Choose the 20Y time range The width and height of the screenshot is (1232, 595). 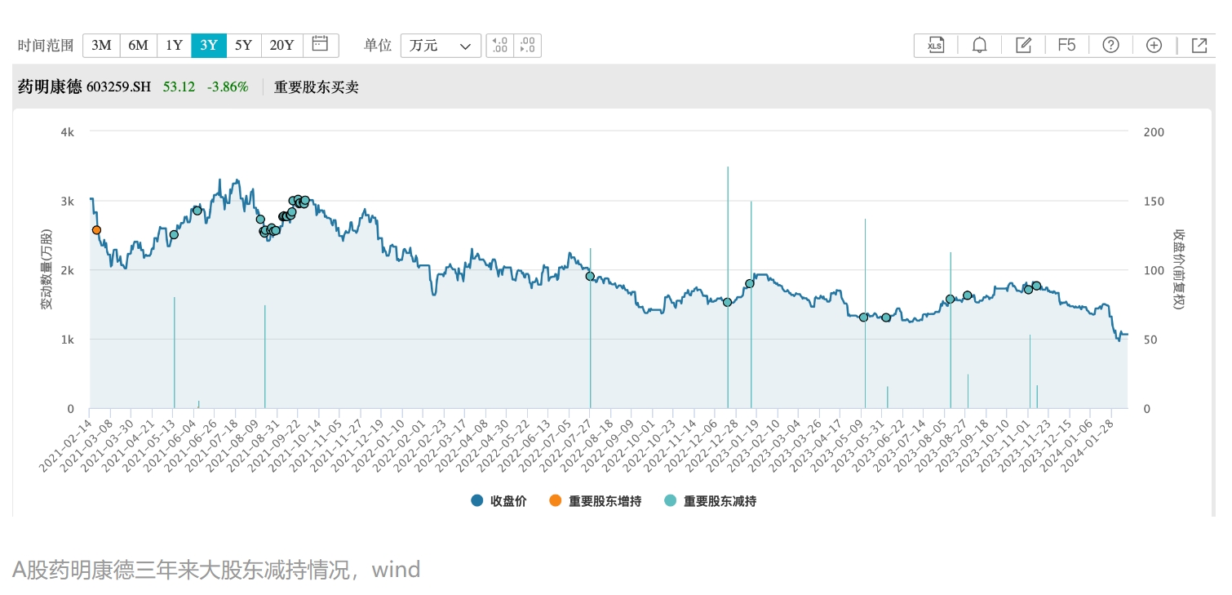click(x=281, y=46)
